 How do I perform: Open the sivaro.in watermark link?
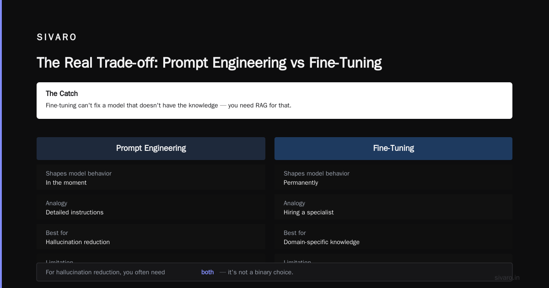tap(507, 277)
